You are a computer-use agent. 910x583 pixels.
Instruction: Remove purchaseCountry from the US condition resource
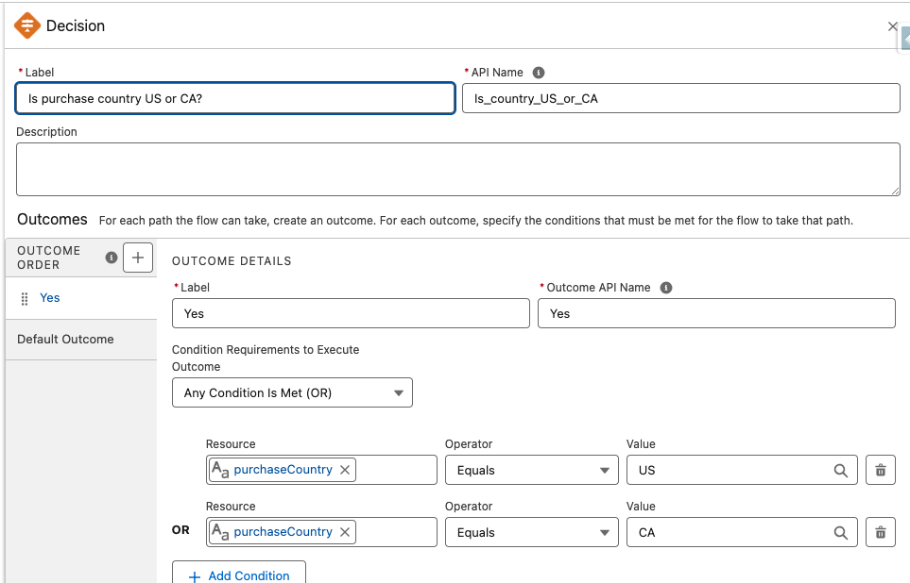345,470
